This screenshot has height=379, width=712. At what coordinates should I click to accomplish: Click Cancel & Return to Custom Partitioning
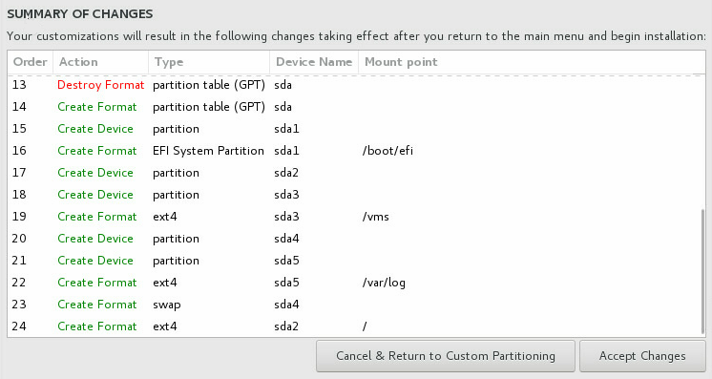[x=446, y=356]
